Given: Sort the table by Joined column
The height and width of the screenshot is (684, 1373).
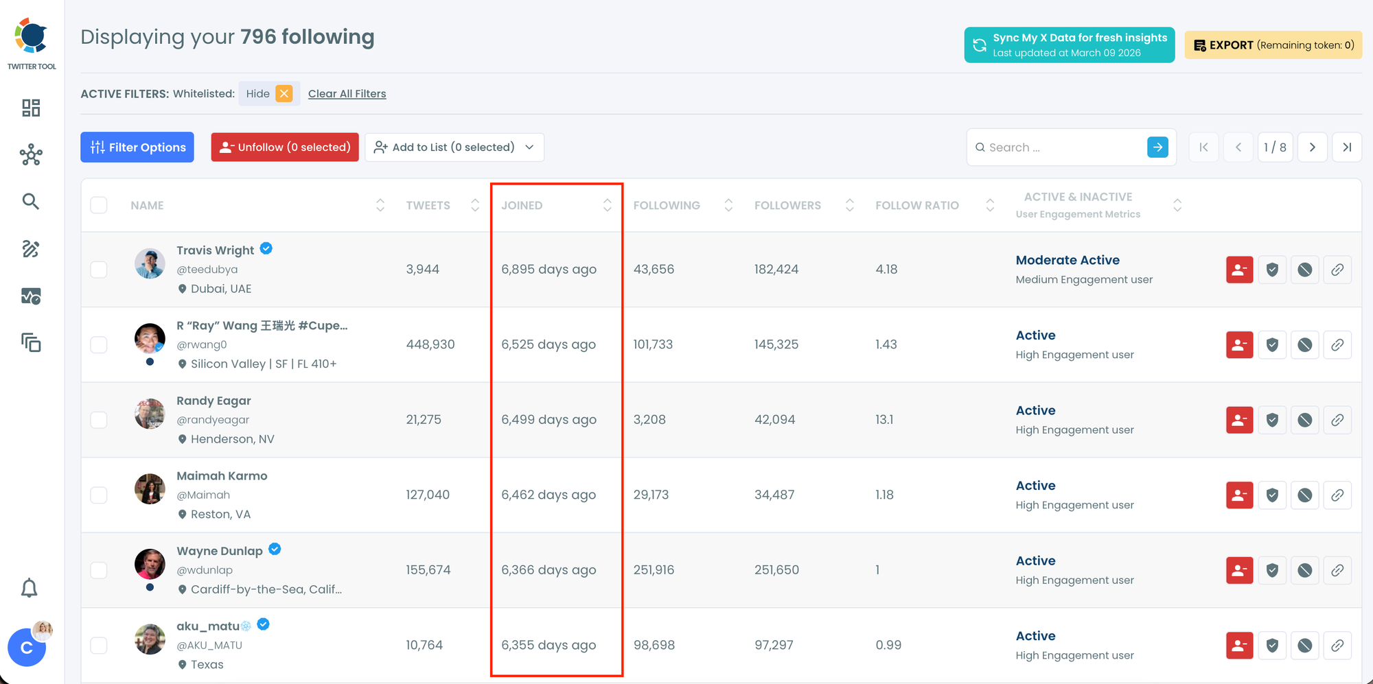Looking at the screenshot, I should click(x=607, y=205).
